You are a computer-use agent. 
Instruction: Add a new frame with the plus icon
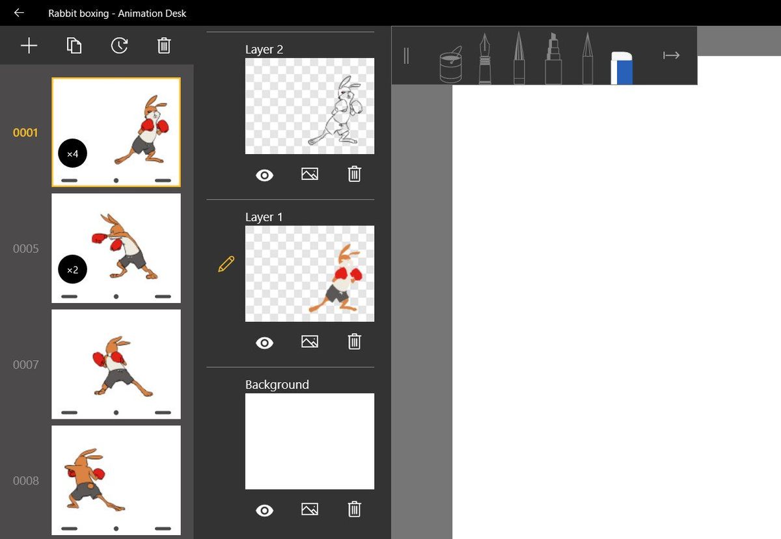(29, 46)
